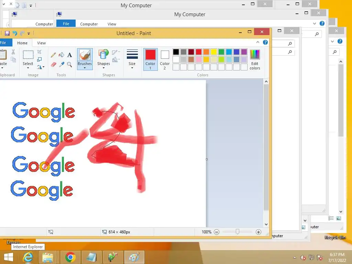Screen dimensions: 352x264
Task: Click the Resize icon in Image group
Action: 40,59
